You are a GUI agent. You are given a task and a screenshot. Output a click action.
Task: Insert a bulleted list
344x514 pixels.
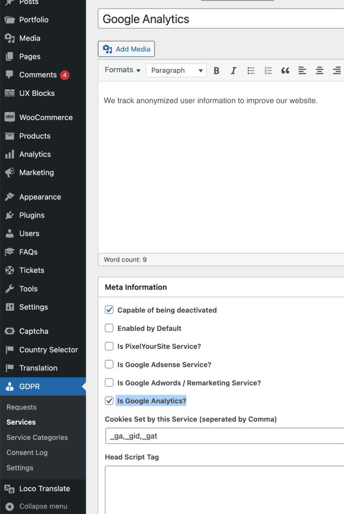click(x=251, y=70)
